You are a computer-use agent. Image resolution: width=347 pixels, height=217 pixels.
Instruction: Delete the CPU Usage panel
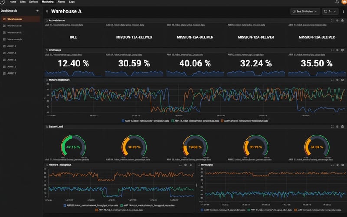tap(342, 50)
